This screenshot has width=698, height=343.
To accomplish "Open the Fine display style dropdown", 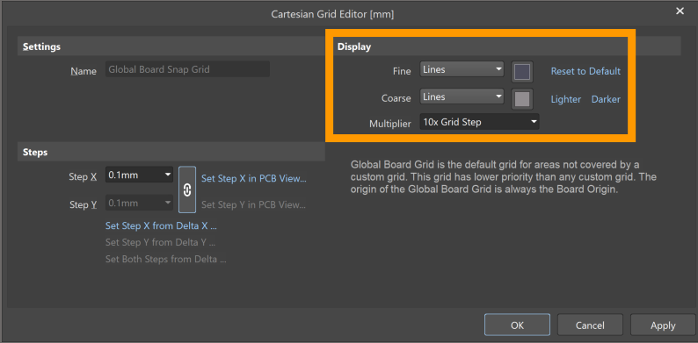I will [462, 69].
